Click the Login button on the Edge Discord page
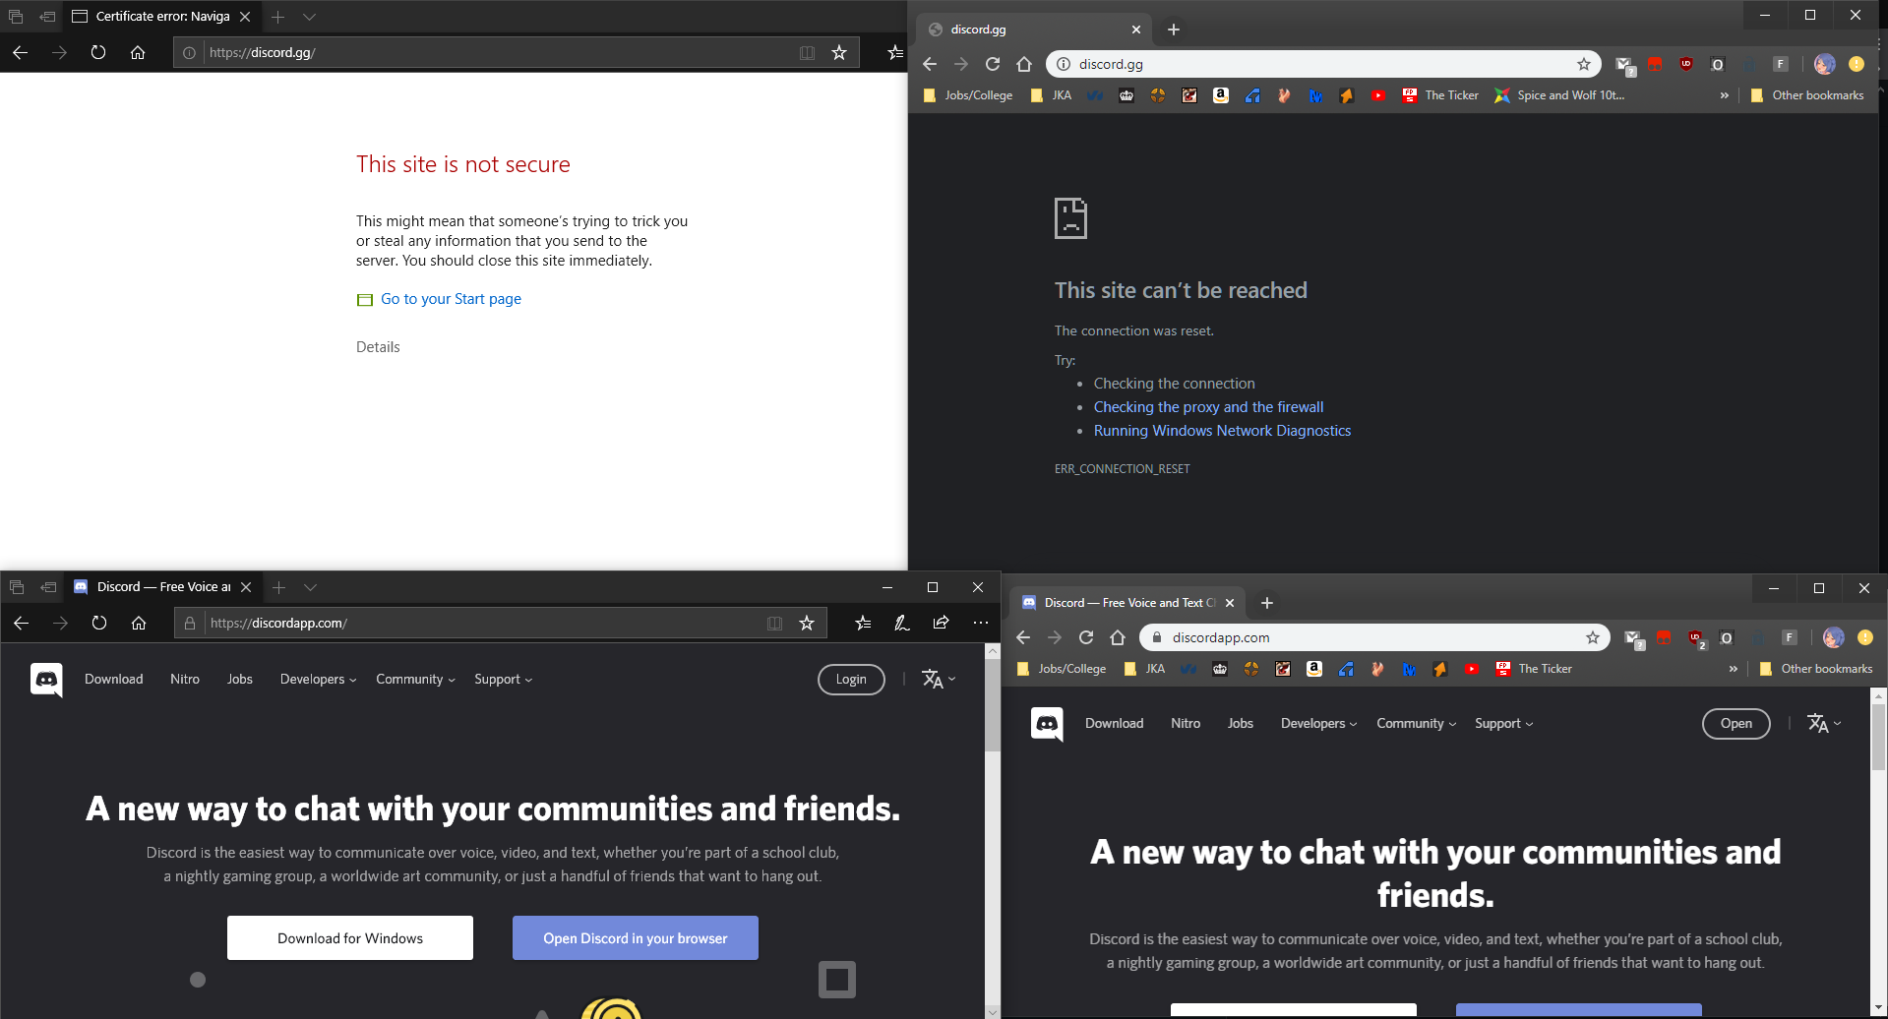 pos(851,680)
